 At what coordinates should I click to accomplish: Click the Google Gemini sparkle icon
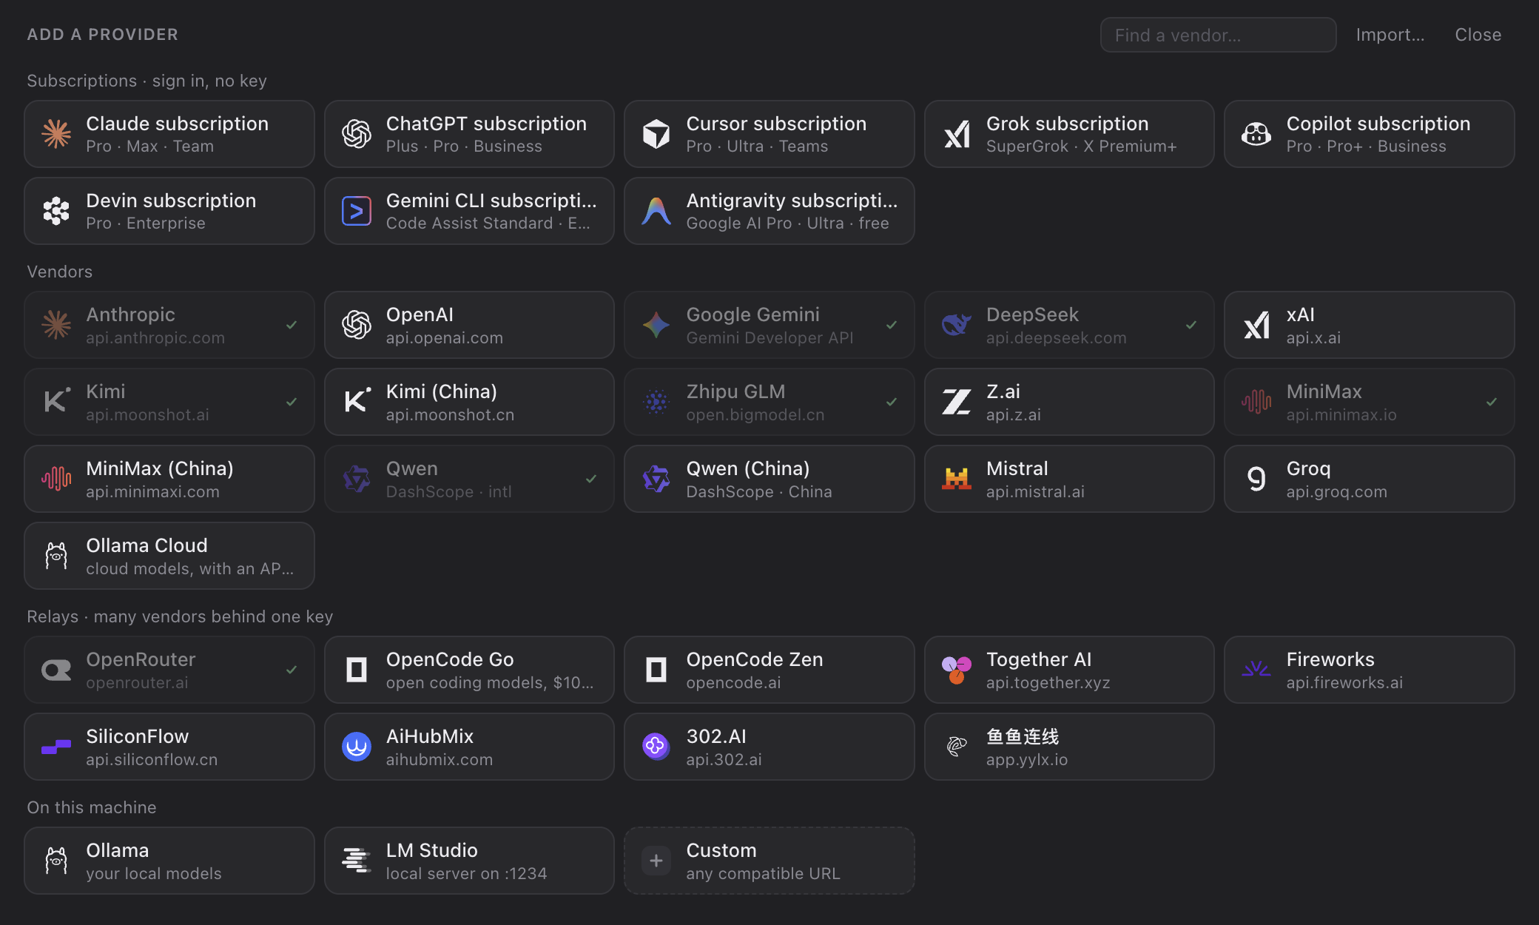click(x=656, y=325)
